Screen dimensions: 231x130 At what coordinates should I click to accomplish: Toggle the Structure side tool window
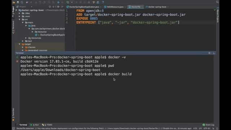(13, 27)
